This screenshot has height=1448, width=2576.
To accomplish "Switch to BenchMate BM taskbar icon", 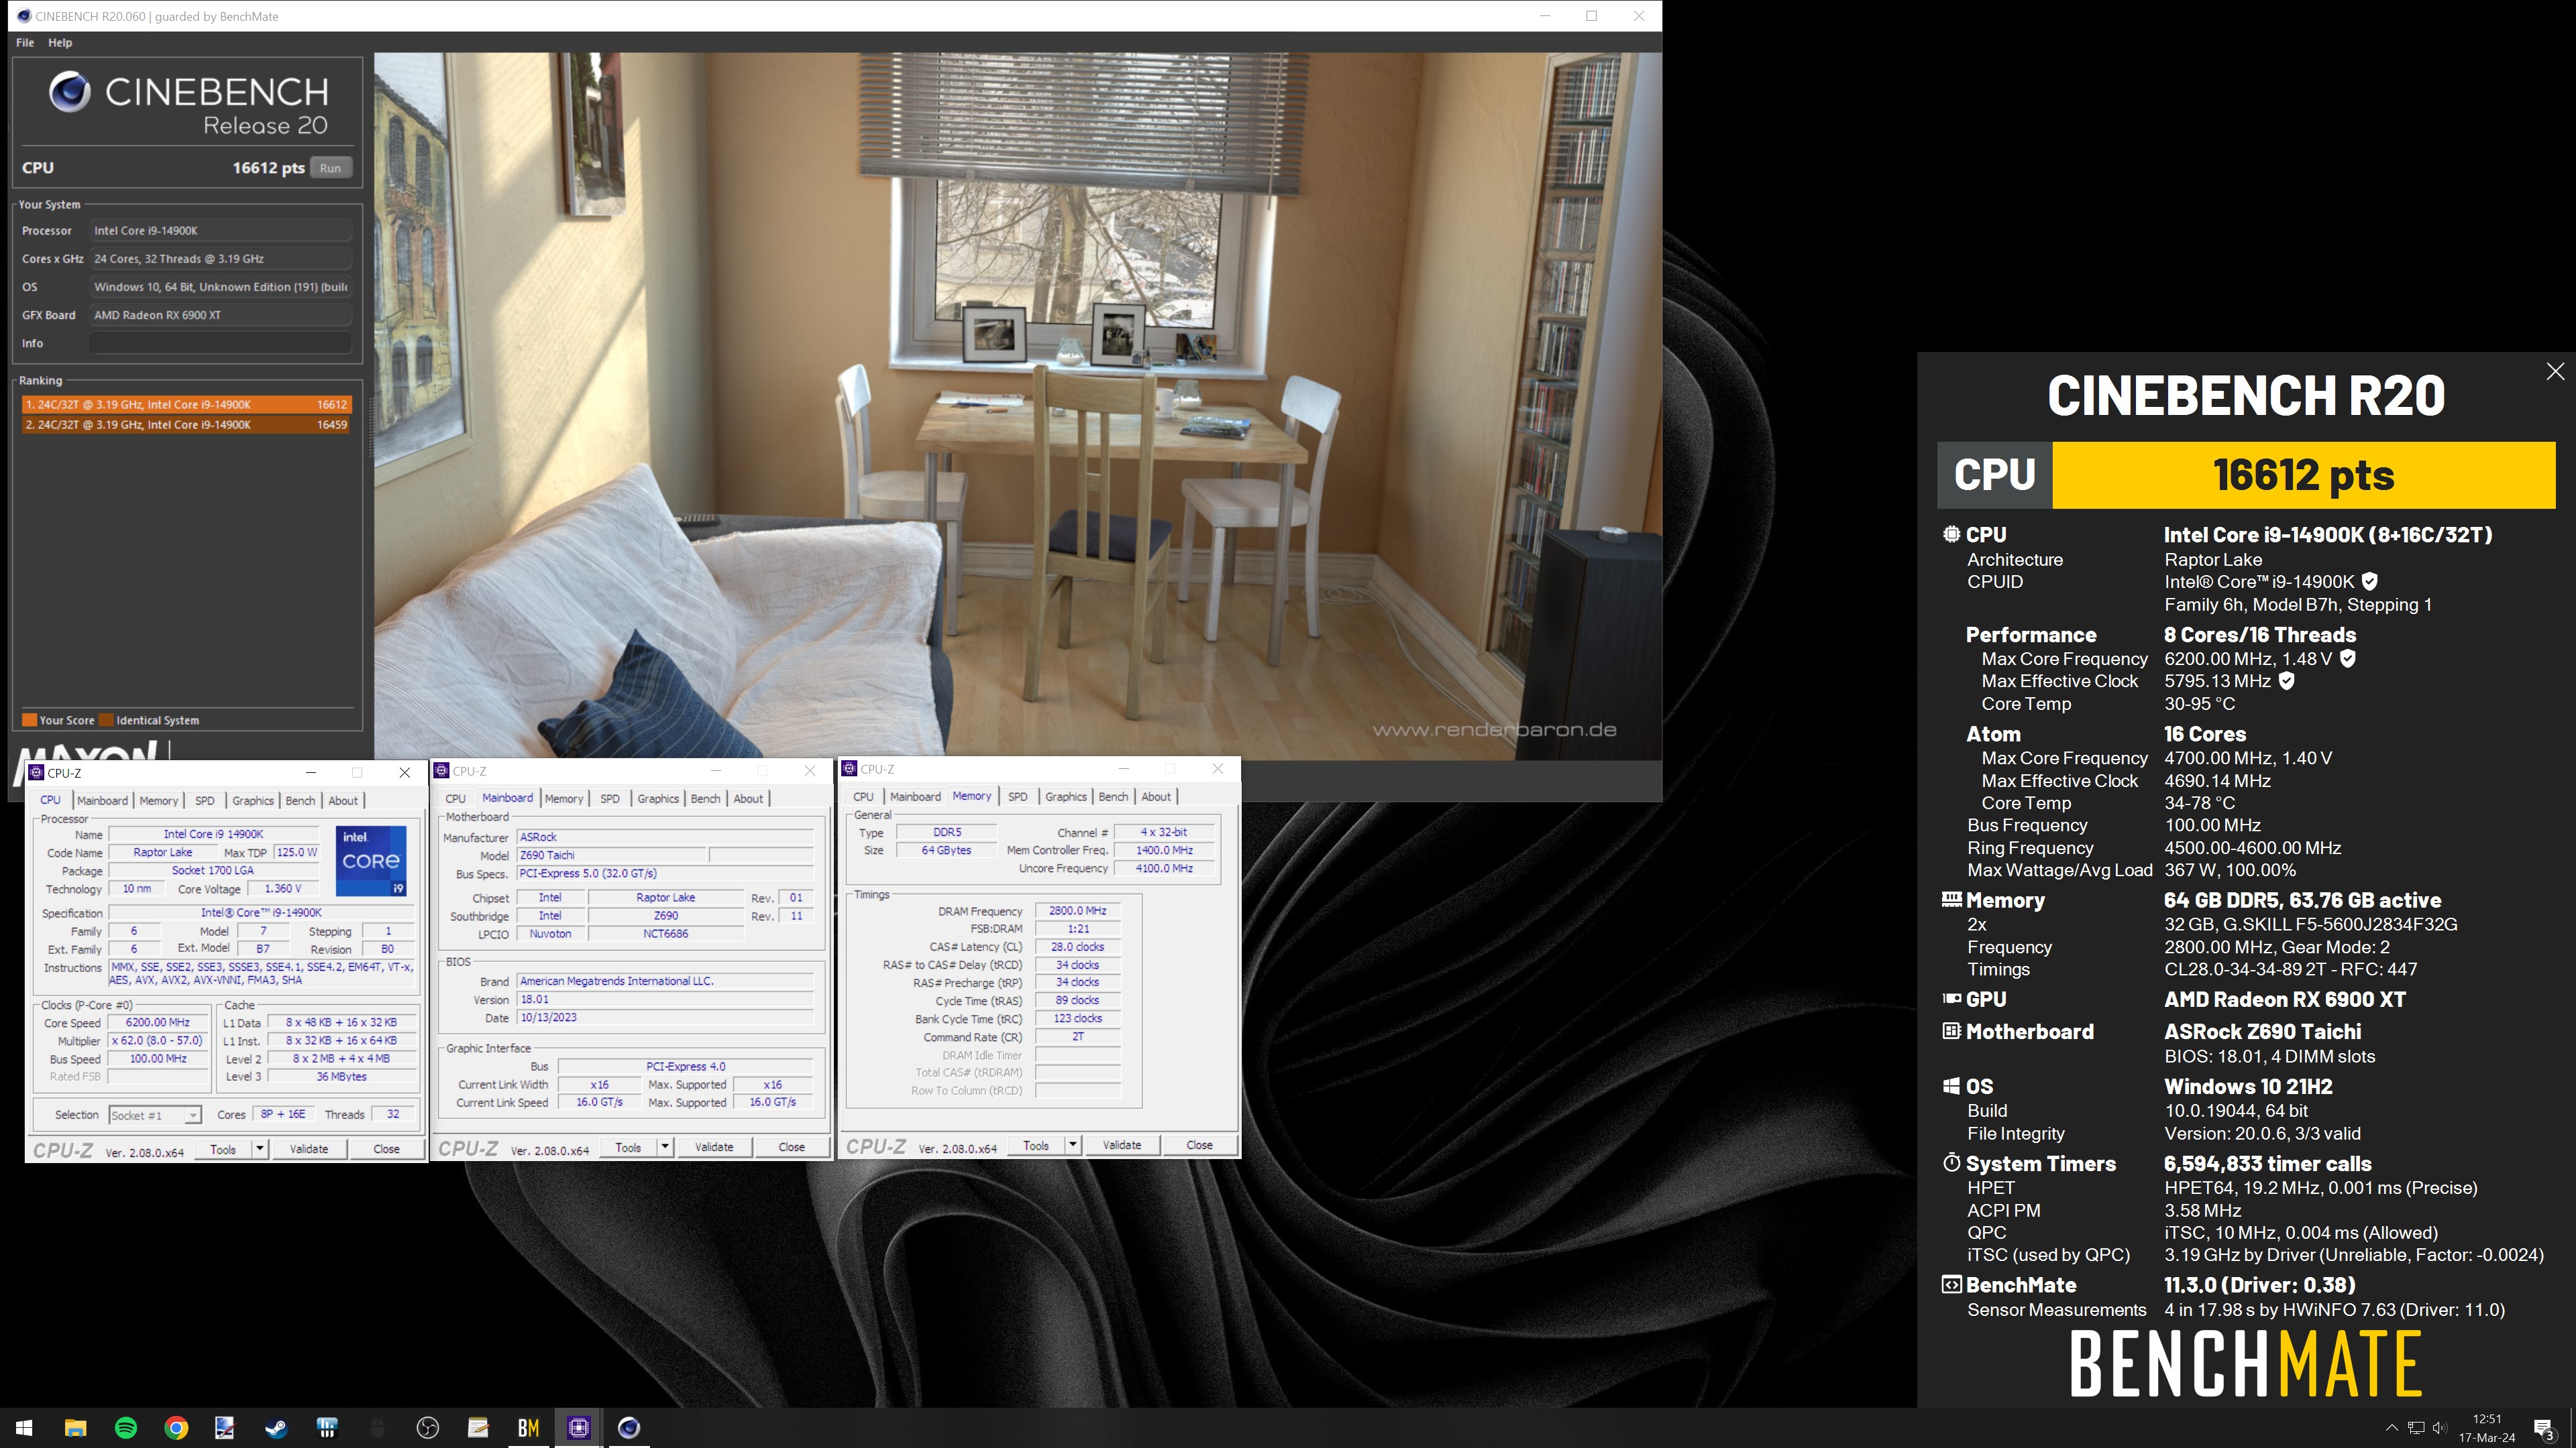I will pyautogui.click(x=529, y=1428).
